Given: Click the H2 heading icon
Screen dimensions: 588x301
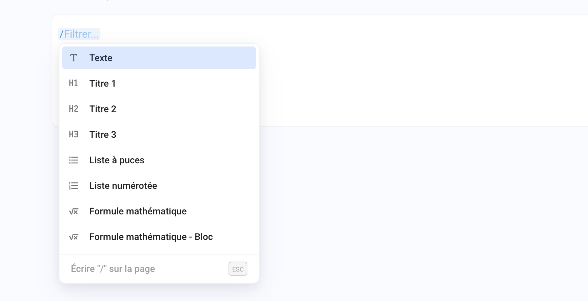Looking at the screenshot, I should click(x=74, y=109).
